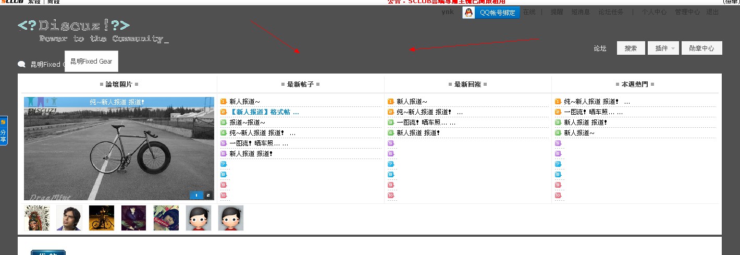The height and width of the screenshot is (255, 740).
Task: Click number 4 badge in 最新回複 list
Action: 390,133
